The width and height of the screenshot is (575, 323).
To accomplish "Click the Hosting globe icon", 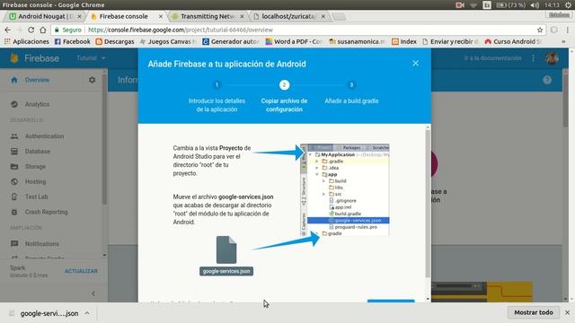I will pos(14,181).
